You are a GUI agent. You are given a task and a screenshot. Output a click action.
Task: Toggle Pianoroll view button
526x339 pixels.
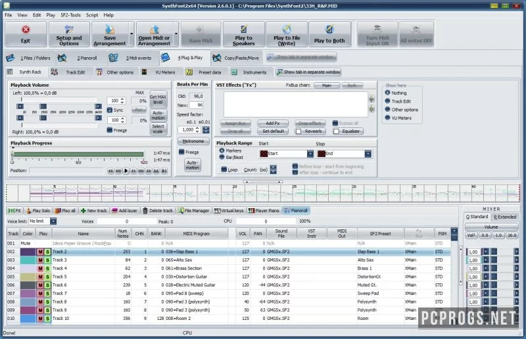pos(296,211)
